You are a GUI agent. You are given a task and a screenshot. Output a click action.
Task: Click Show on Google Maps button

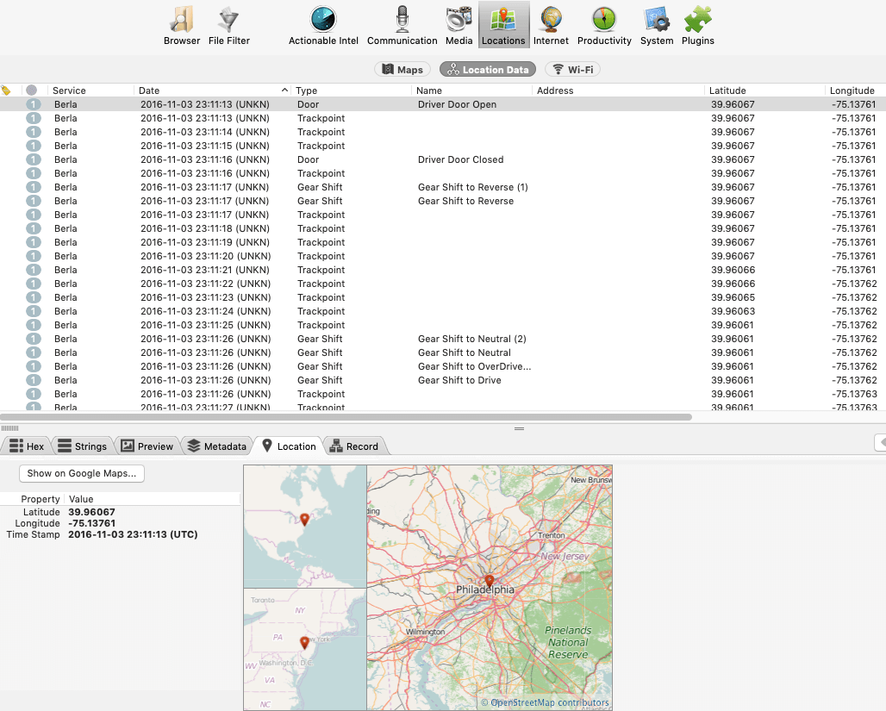pyautogui.click(x=81, y=473)
